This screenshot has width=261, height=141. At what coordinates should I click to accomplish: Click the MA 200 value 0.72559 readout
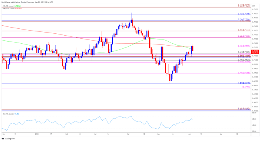coord(18,8)
